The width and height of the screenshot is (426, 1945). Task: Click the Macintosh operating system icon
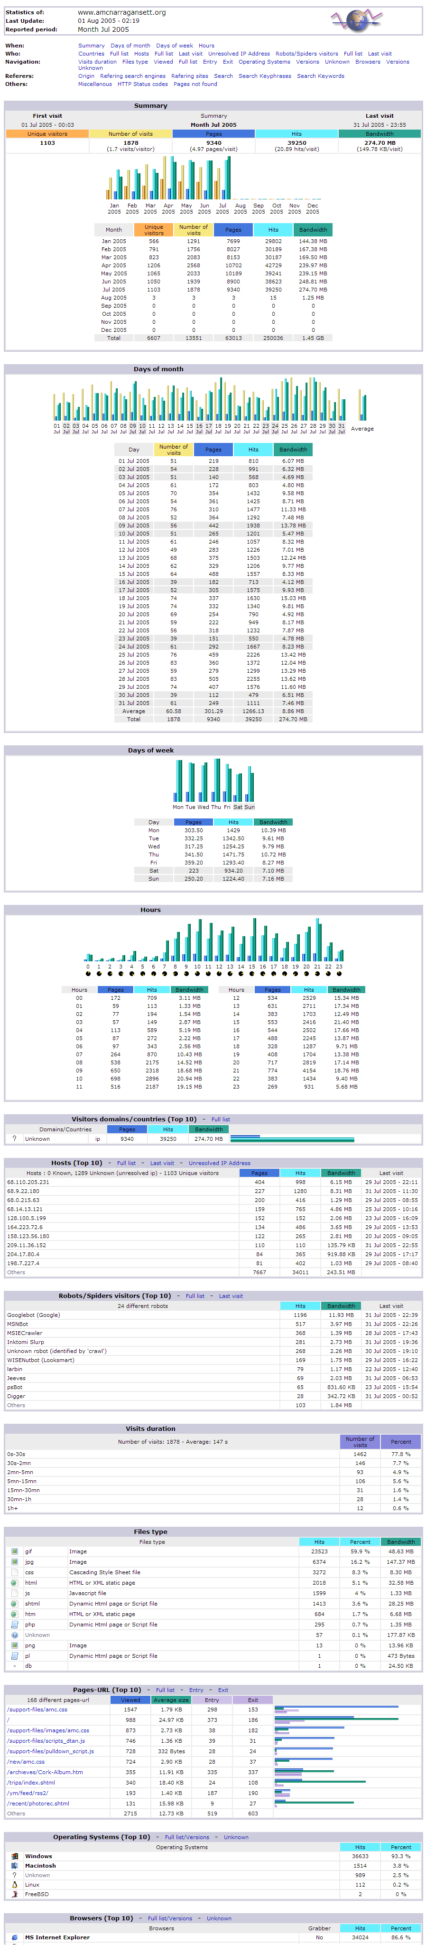[14, 1866]
